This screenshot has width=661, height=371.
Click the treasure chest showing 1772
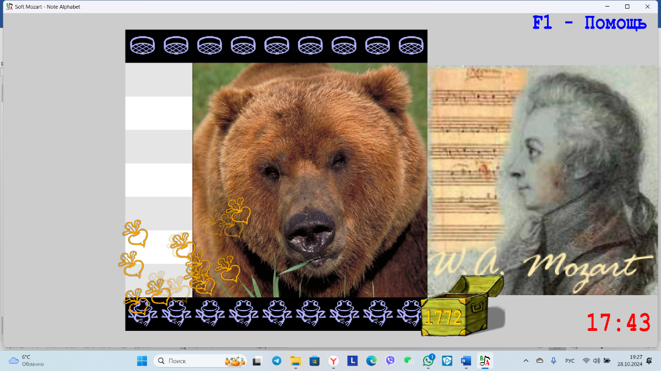click(x=462, y=306)
